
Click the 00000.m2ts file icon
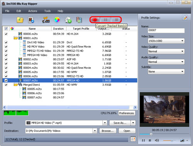[x=20, y=34]
